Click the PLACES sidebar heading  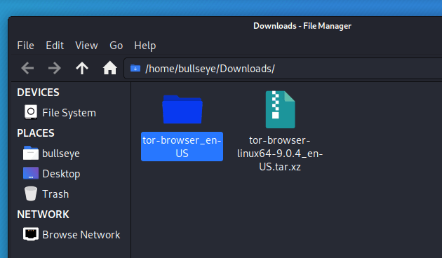[36, 133]
